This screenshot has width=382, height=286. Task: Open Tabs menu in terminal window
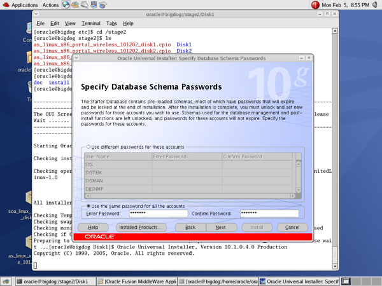point(111,24)
